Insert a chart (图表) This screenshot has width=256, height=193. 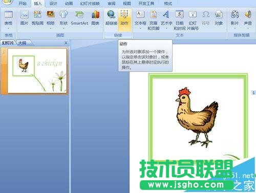click(x=95, y=18)
